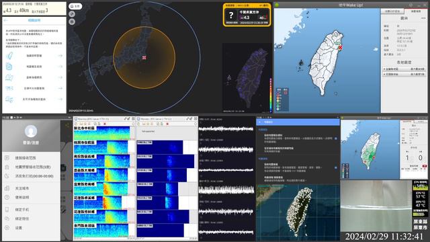The height and width of the screenshot is (242, 430).
Task: Click the 2024/02/29 11:32:41 timestamp overlay
Action: [x=384, y=237]
